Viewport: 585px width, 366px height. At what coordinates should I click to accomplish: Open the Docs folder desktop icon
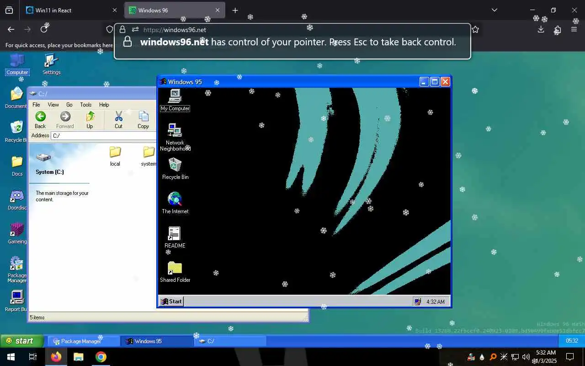(x=17, y=166)
